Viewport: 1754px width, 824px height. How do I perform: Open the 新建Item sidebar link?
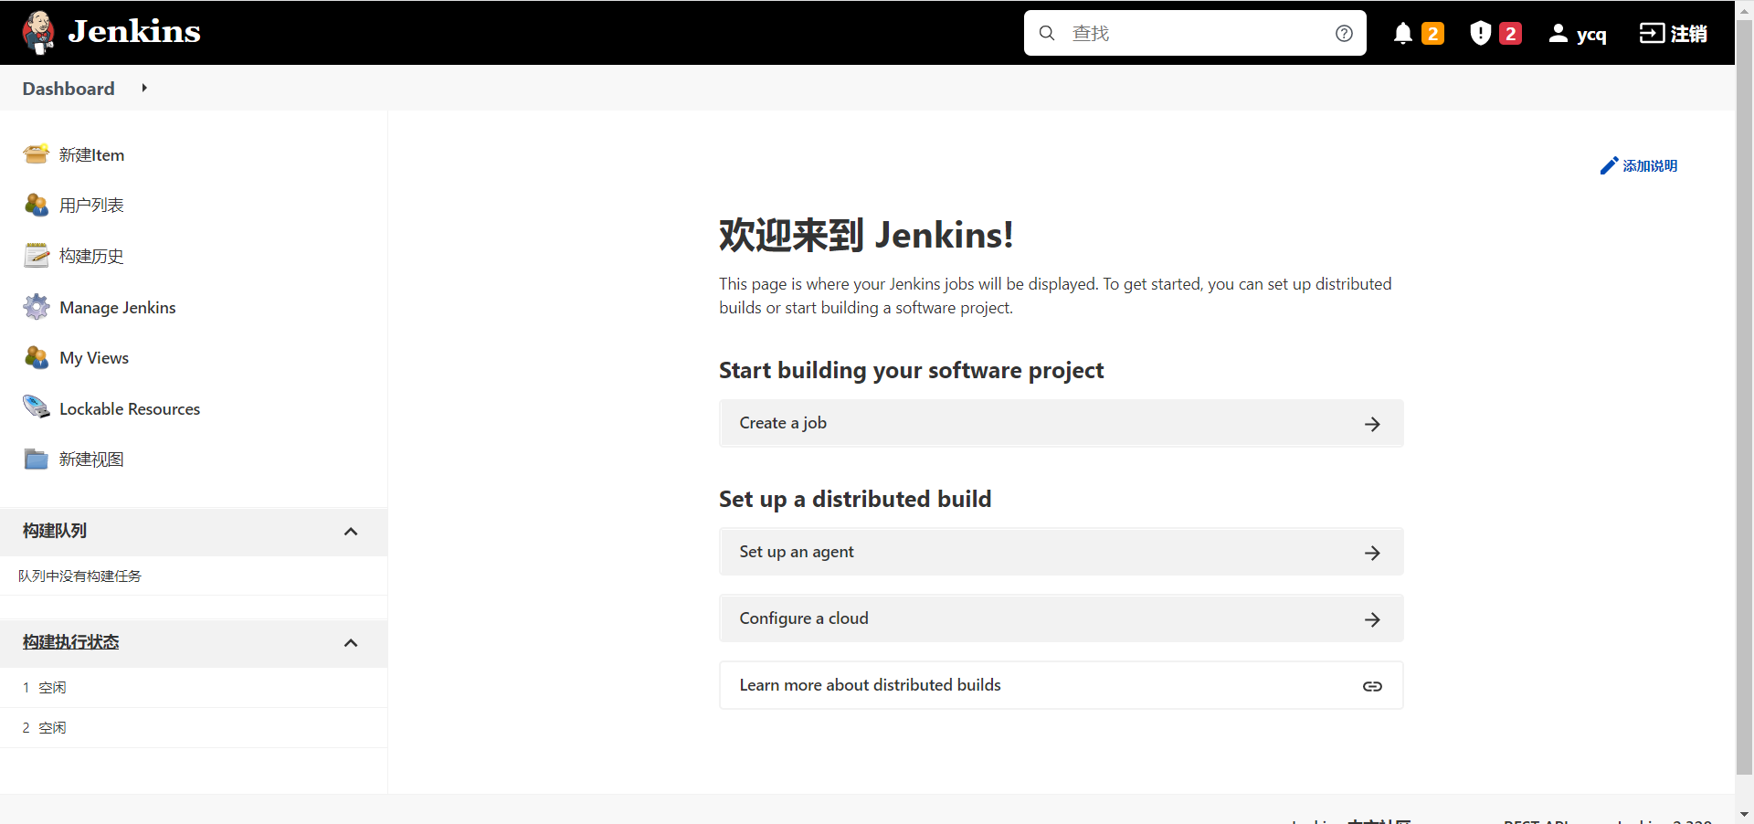(x=91, y=155)
